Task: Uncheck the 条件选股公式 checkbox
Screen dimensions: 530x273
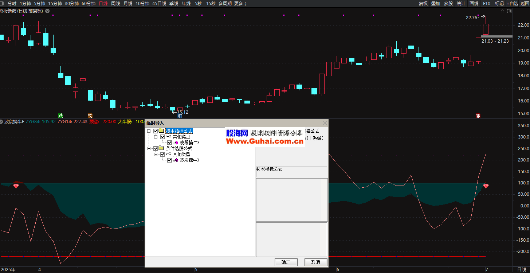Action: click(156, 148)
